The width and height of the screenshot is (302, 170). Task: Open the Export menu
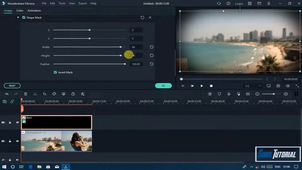pyautogui.click(x=83, y=3)
